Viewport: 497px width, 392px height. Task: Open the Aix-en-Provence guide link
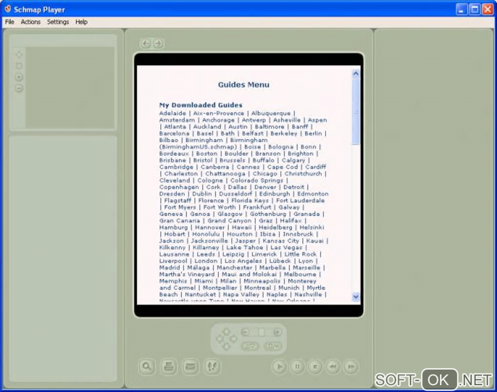(x=219, y=113)
